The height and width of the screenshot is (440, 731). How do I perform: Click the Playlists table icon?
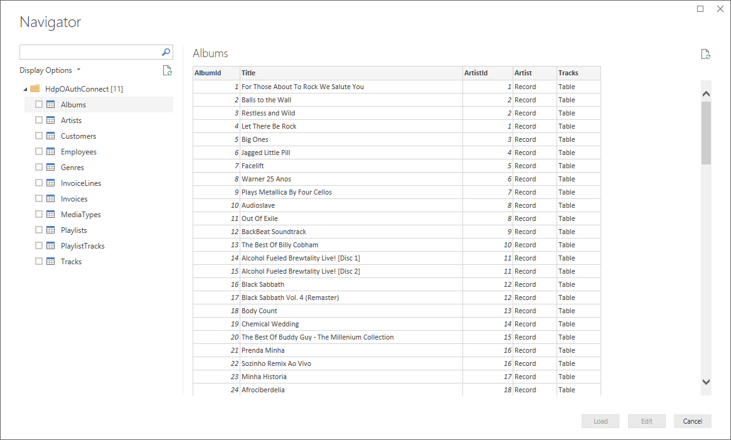[51, 230]
